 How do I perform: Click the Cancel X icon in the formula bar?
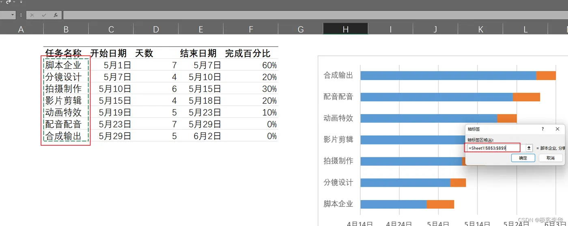click(x=32, y=15)
